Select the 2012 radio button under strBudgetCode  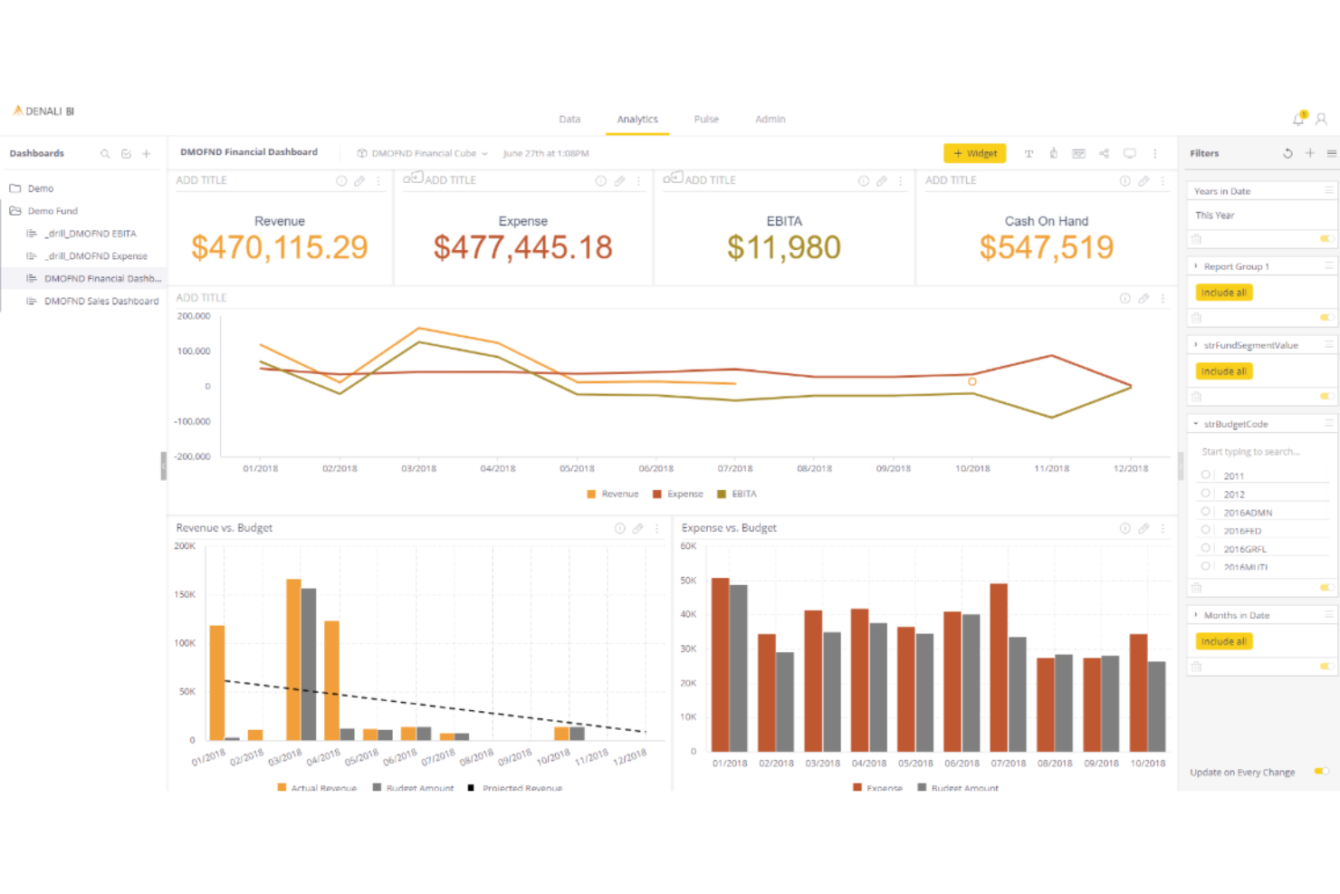coord(1206,494)
